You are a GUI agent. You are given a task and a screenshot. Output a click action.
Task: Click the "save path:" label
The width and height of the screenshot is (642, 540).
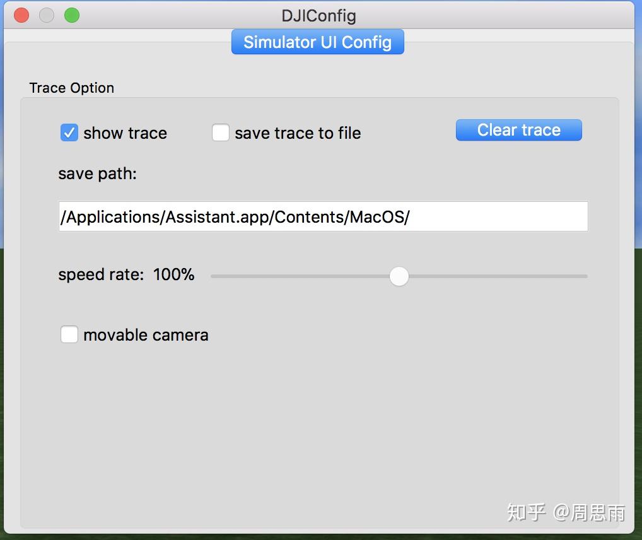pyautogui.click(x=97, y=173)
